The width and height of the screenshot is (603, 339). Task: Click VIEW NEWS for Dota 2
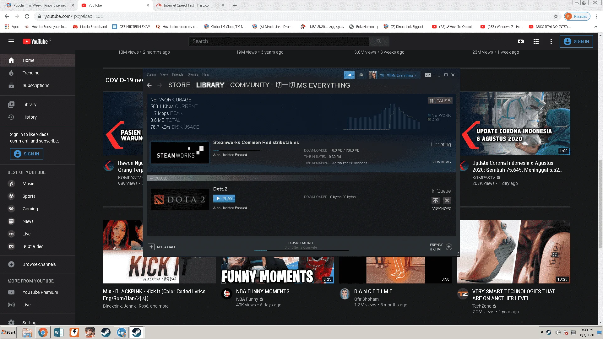pyautogui.click(x=441, y=208)
